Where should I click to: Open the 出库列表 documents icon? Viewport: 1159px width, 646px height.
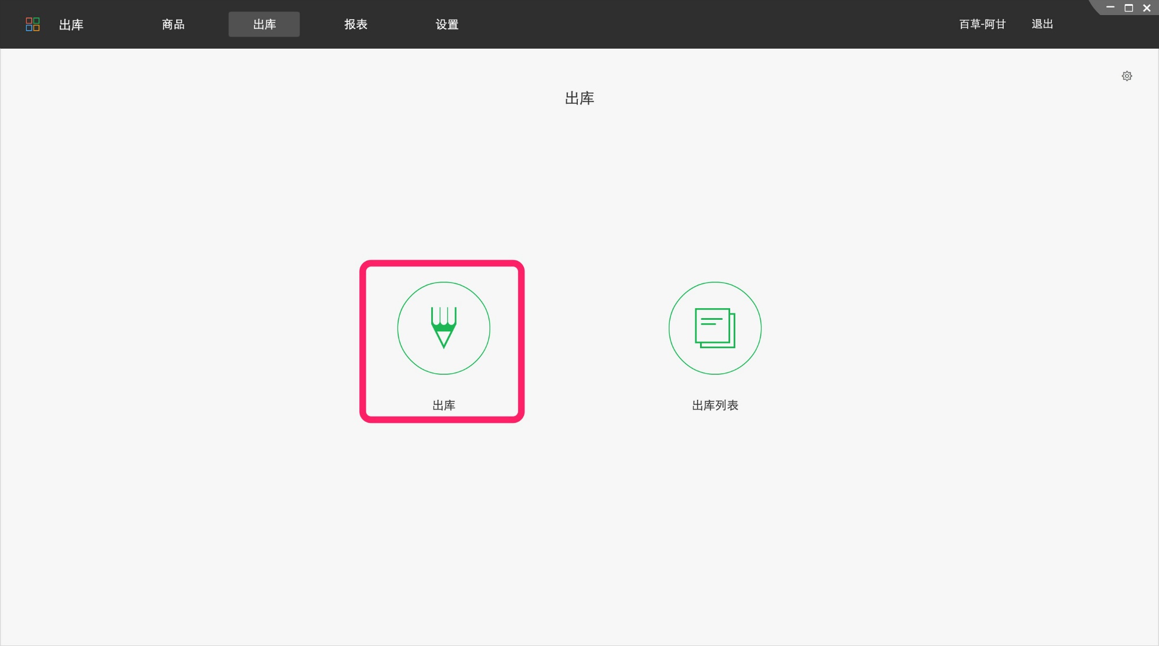point(715,328)
